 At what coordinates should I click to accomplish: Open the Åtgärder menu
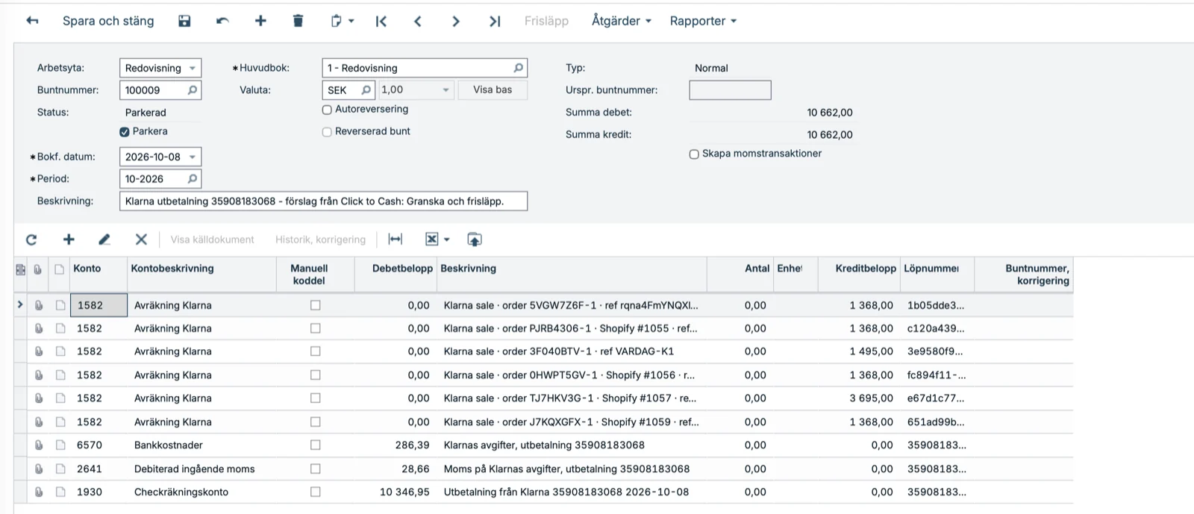(622, 21)
